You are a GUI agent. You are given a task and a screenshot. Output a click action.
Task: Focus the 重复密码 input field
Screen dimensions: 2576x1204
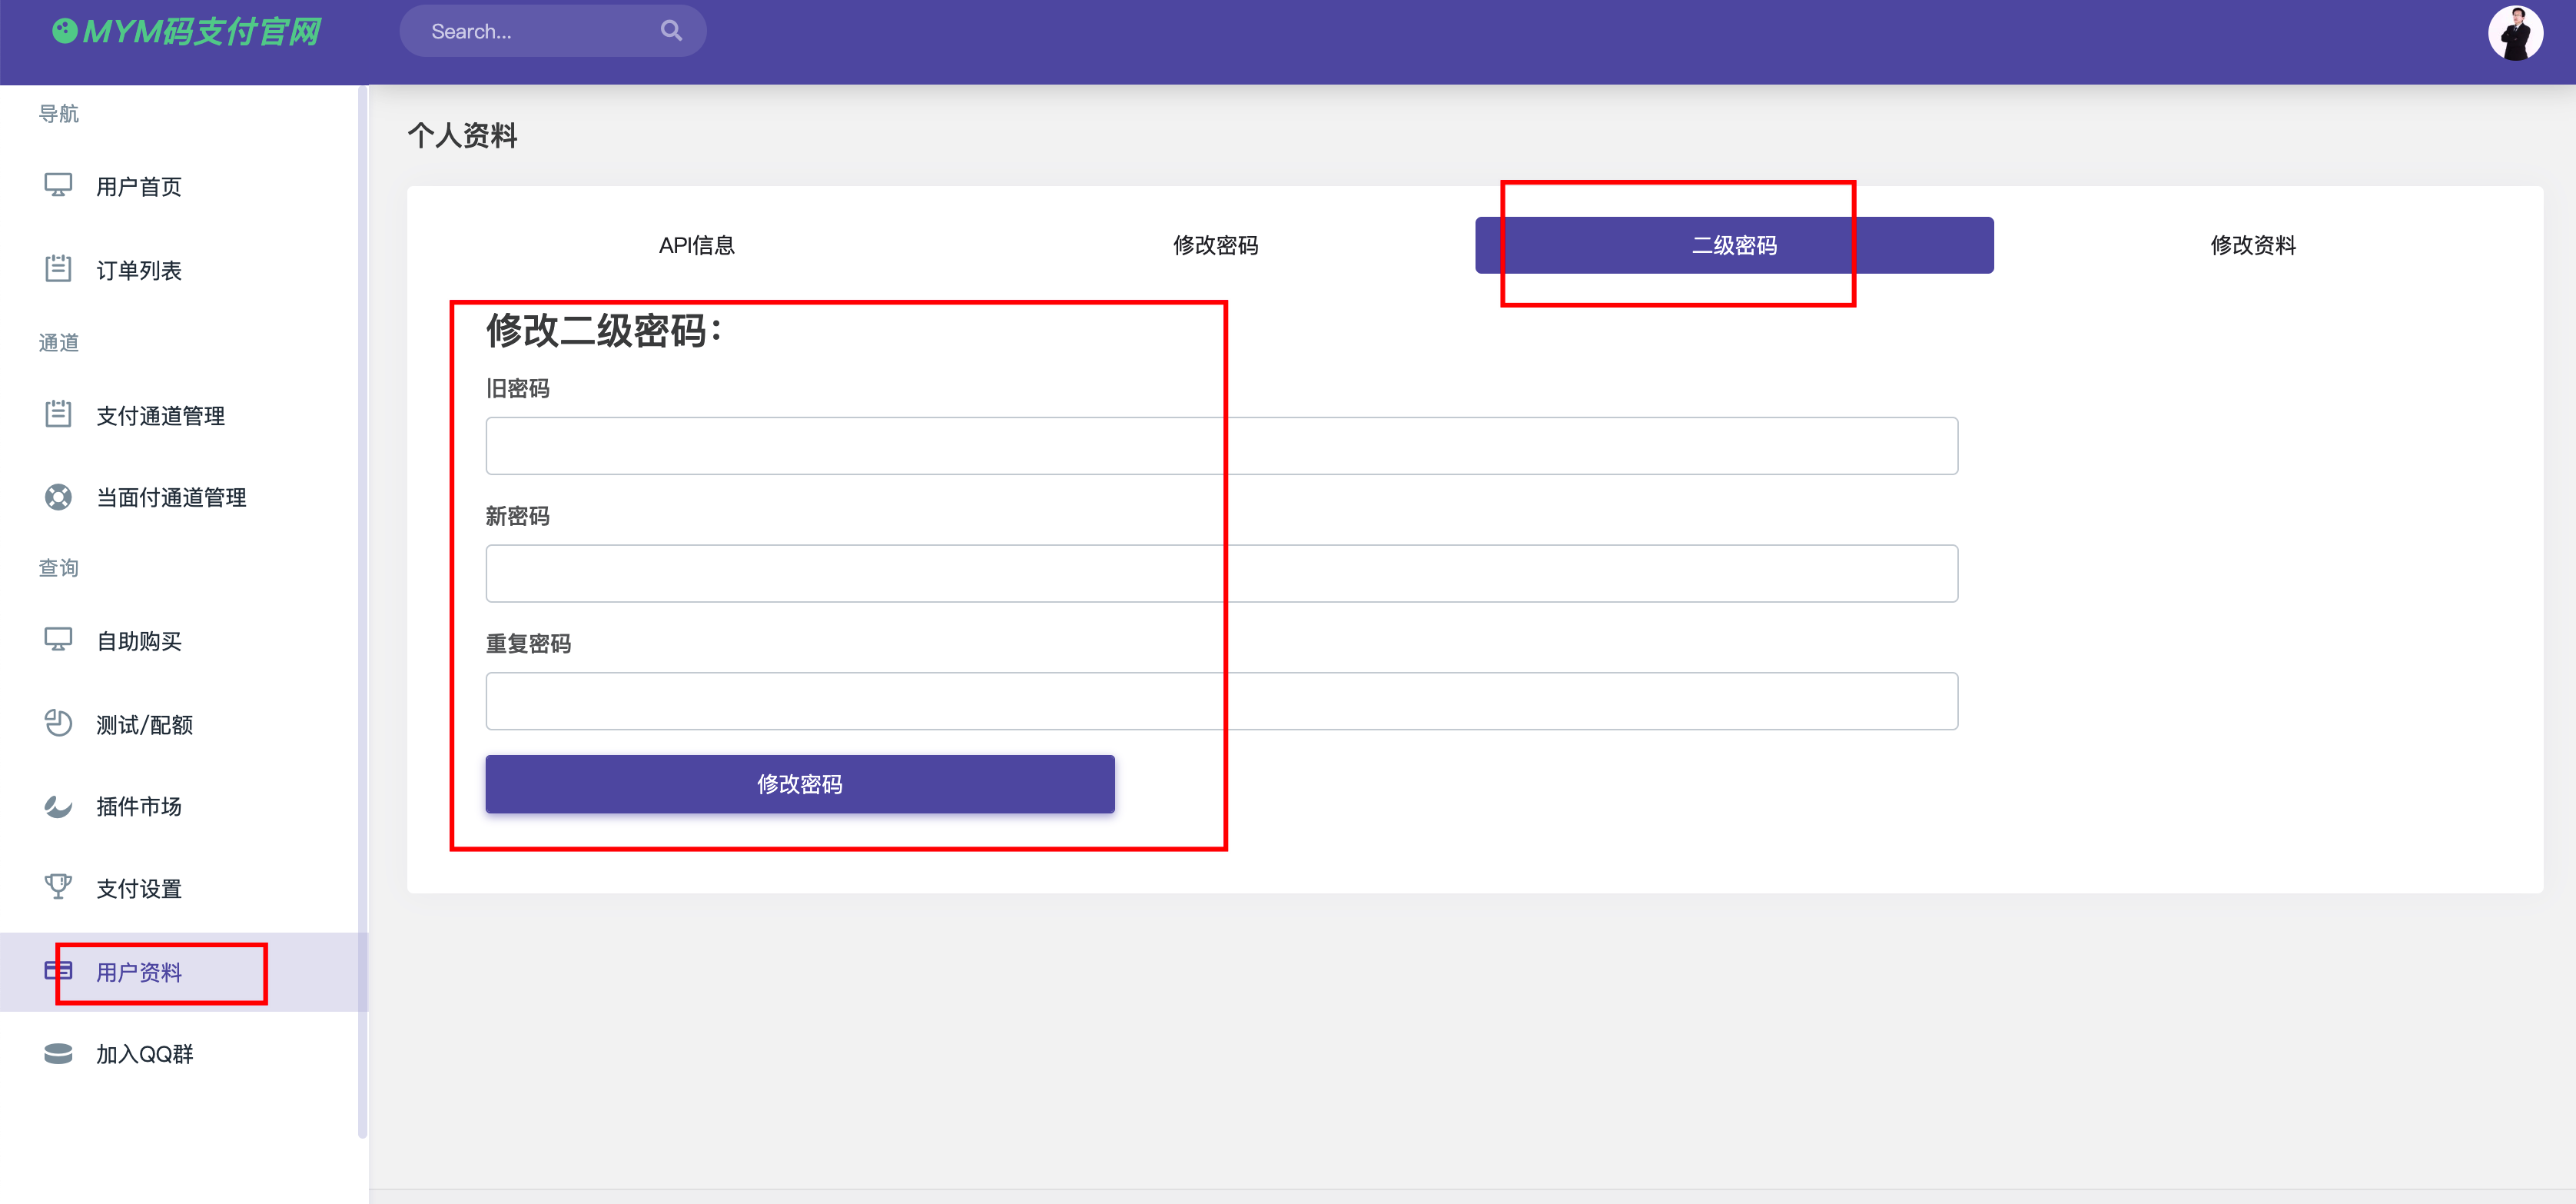click(x=1221, y=700)
